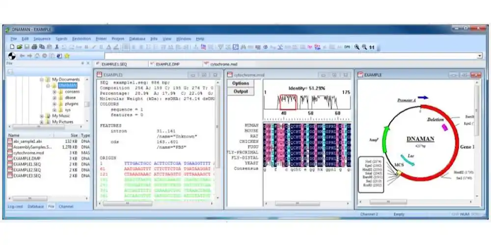Click the Print toolbar icon

click(34, 47)
